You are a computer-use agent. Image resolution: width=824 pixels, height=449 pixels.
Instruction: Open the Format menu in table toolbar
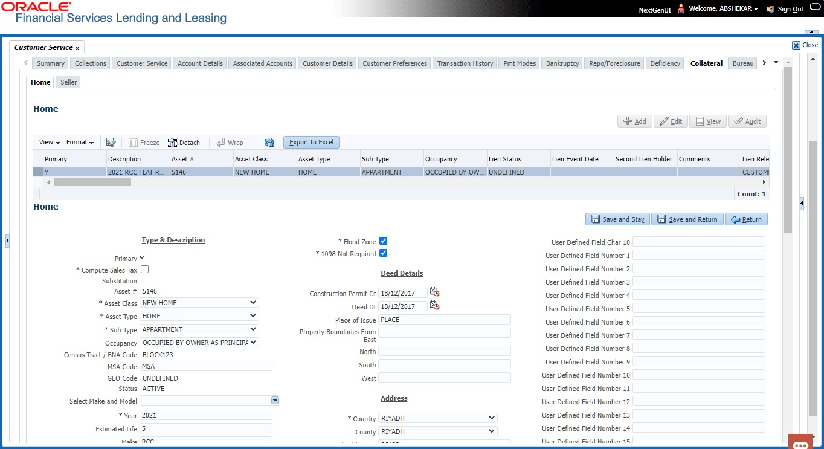pos(80,143)
